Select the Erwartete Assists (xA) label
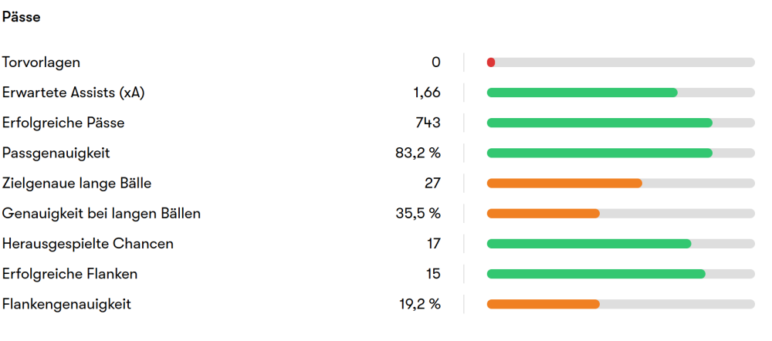The image size is (772, 341). point(73,93)
